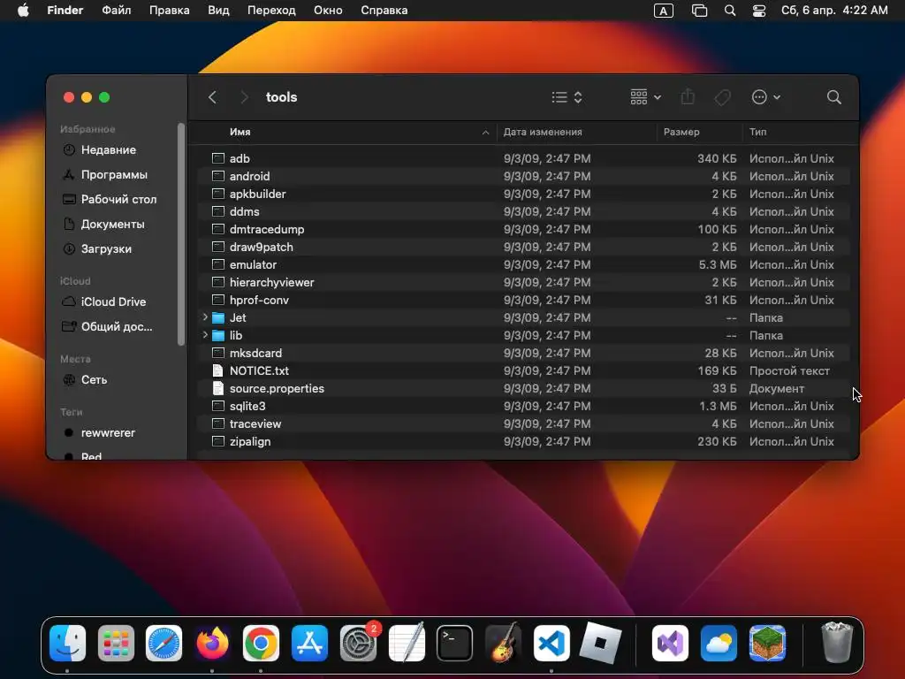Image resolution: width=905 pixels, height=679 pixels.
Task: Go forward with the forward arrow
Action: 244,97
